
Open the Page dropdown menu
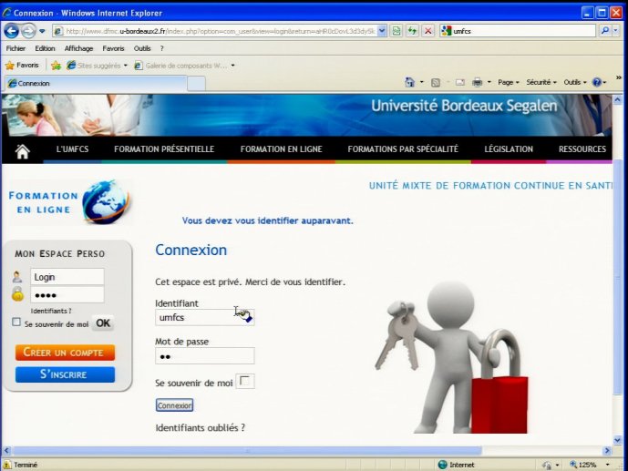click(x=509, y=82)
